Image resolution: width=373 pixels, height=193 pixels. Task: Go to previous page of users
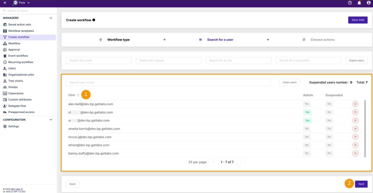(x=214, y=162)
